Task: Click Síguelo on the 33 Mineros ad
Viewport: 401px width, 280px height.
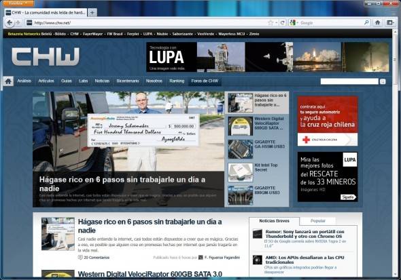Action: (x=348, y=197)
